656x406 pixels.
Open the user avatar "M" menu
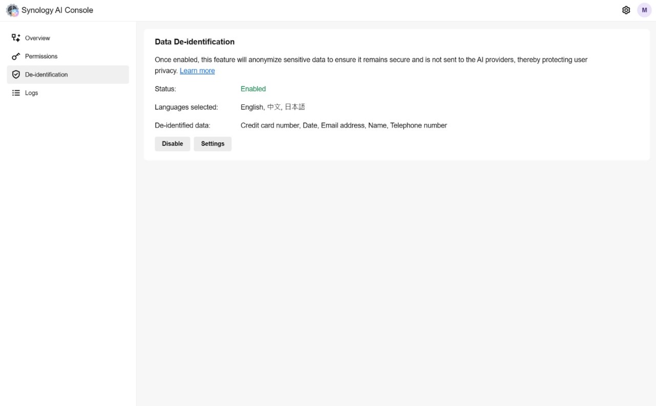pos(644,10)
